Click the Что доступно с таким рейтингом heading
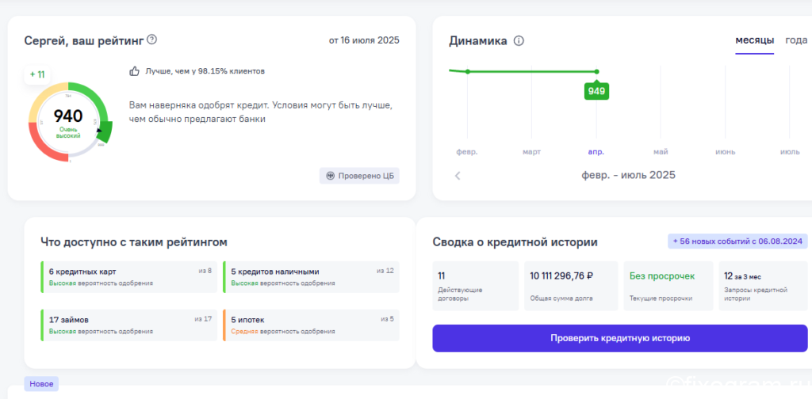The height and width of the screenshot is (399, 812). pyautogui.click(x=134, y=242)
